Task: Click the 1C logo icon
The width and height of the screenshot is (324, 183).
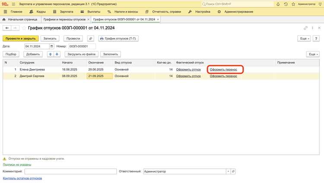Action: pyautogui.click(x=5, y=4)
